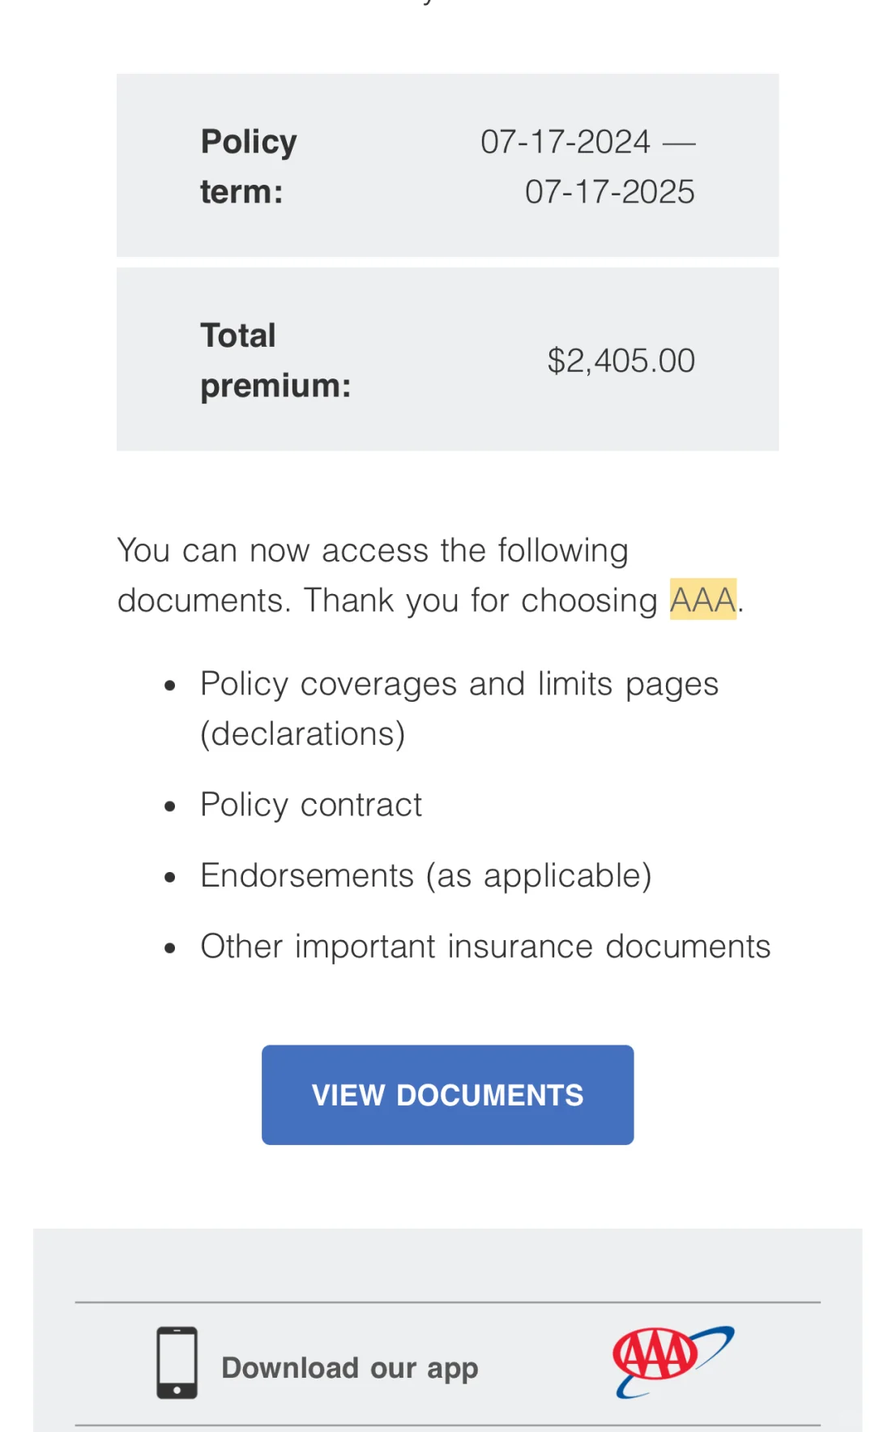Click the start date 07-17-2024

tap(565, 142)
